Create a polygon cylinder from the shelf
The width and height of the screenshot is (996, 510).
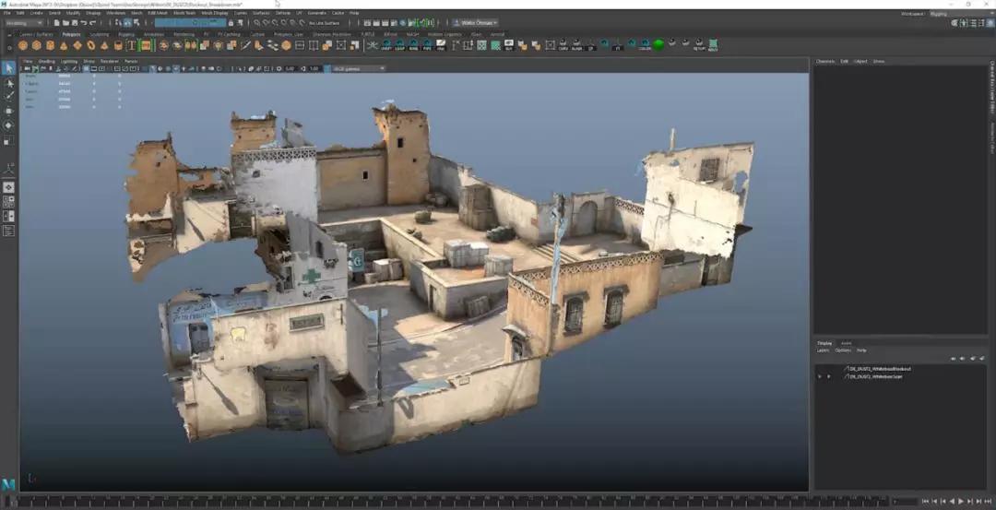click(x=50, y=45)
